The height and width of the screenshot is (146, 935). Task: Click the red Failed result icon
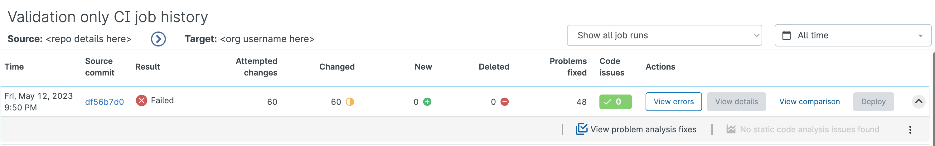point(142,100)
